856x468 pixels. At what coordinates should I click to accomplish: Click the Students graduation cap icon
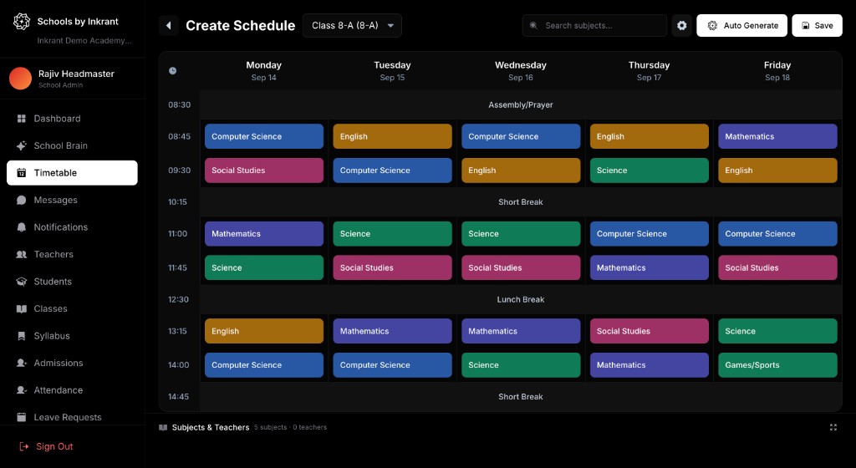point(21,282)
